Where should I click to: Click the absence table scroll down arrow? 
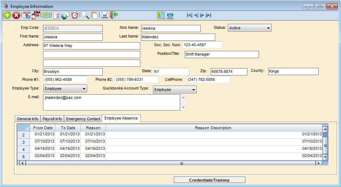pos(325,157)
